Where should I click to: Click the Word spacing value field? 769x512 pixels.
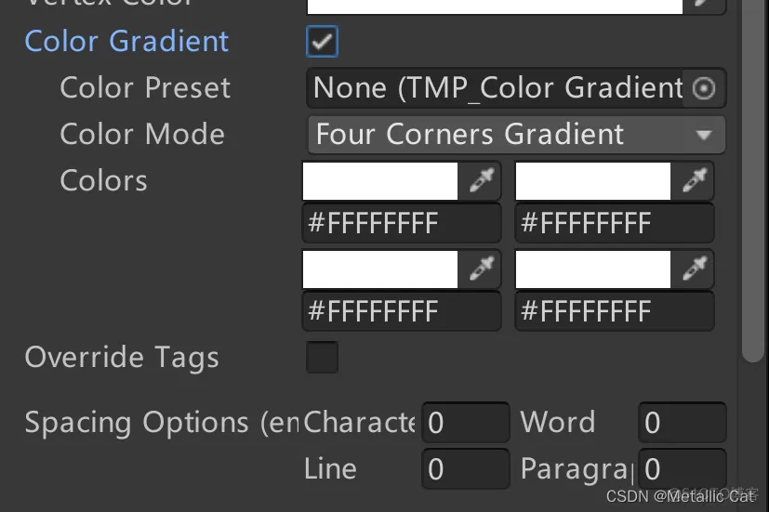coord(683,423)
